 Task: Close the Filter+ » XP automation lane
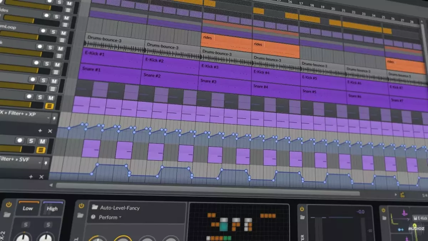point(50,131)
